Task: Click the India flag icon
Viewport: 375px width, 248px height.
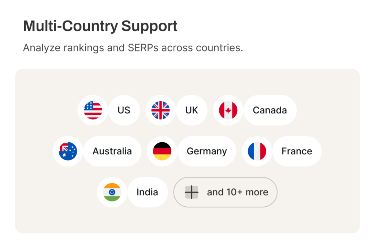Action: pos(112,192)
